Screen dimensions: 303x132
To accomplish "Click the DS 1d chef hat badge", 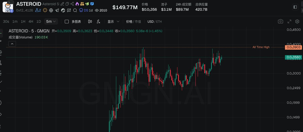I will coord(86,10).
